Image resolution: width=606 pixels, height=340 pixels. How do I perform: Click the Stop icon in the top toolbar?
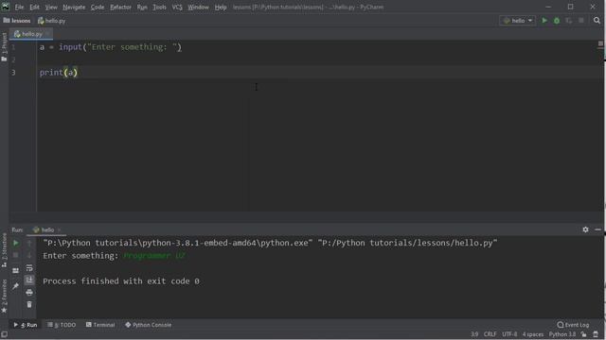tap(581, 21)
